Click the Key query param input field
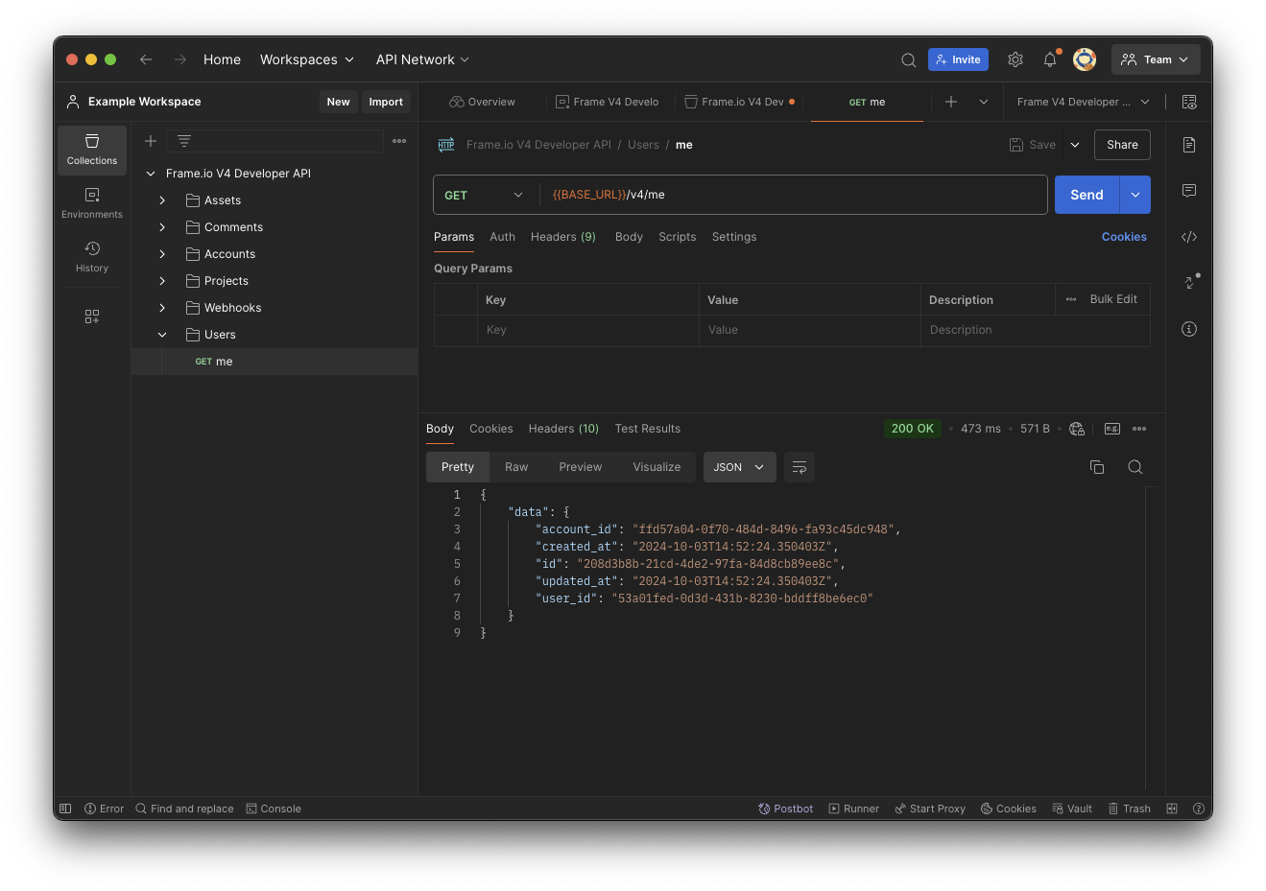 pos(587,330)
